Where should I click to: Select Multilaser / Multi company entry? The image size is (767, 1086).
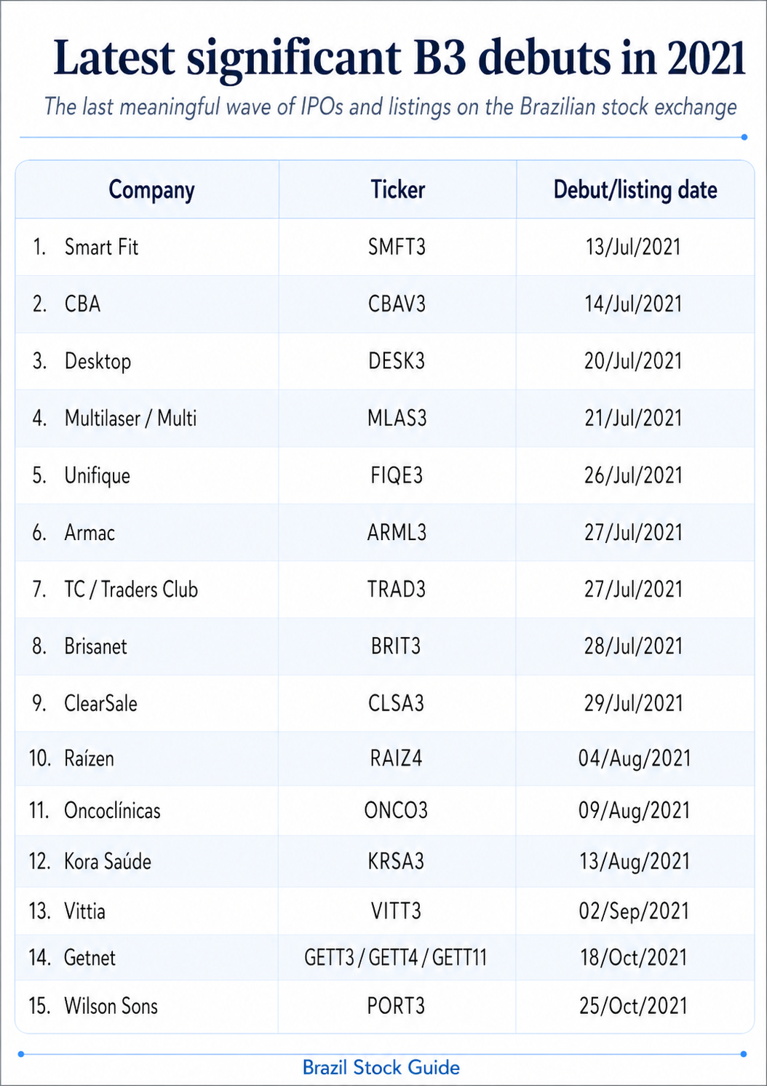130,418
